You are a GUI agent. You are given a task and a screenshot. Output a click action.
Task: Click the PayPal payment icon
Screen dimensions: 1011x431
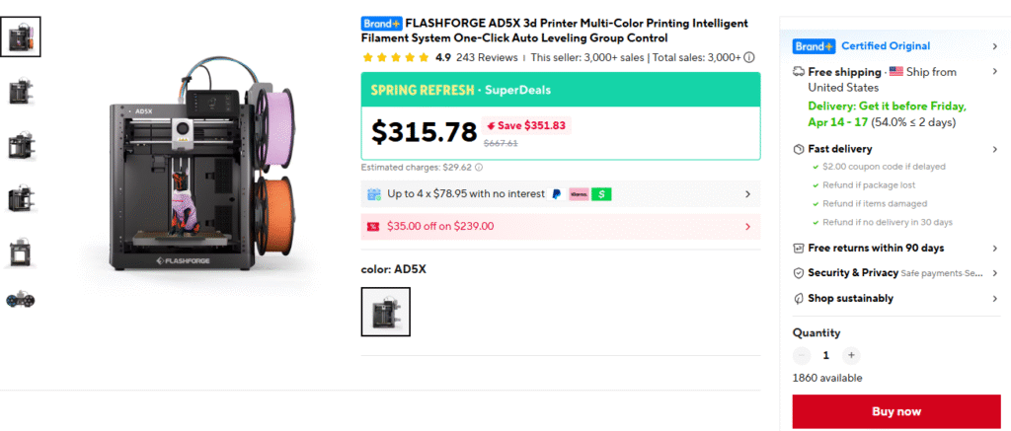(x=556, y=194)
